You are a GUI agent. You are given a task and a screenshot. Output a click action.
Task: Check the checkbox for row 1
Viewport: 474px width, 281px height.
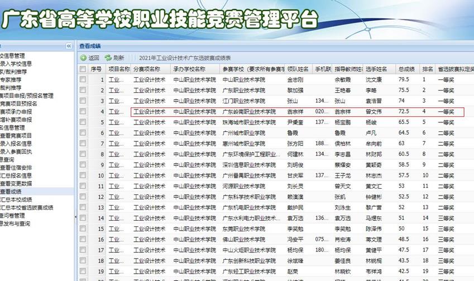click(x=83, y=80)
